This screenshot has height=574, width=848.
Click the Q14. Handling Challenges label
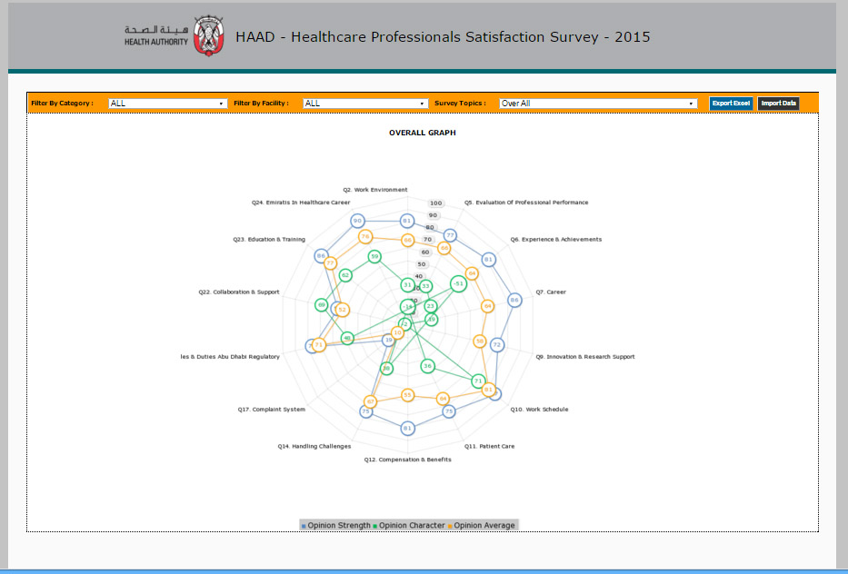point(314,447)
